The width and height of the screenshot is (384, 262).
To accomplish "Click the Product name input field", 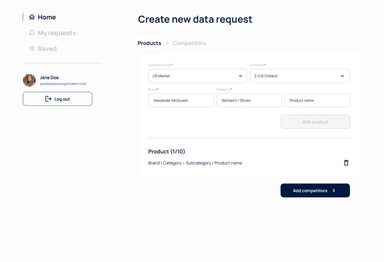I will [317, 100].
